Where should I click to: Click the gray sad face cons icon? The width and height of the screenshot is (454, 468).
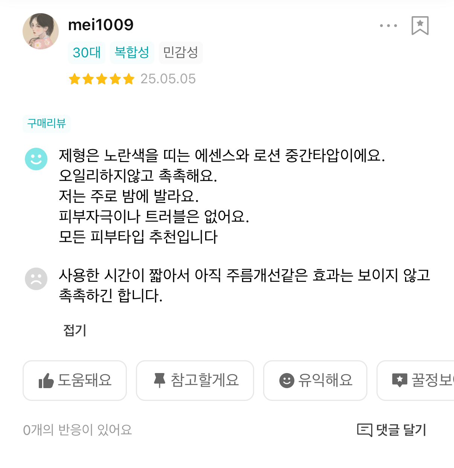click(36, 279)
